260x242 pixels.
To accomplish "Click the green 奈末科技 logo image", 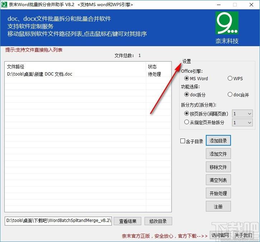I will click(227, 23).
